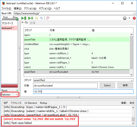
Task: Focus the 対象 field id=sumRunLabel
Action: click(65, 86)
